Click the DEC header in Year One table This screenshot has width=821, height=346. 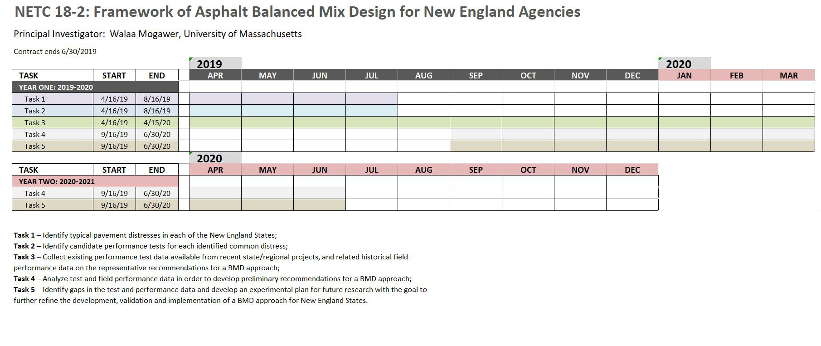click(x=632, y=75)
